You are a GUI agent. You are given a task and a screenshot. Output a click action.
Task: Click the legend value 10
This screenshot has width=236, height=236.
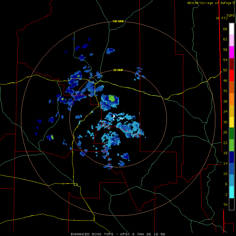[x=225, y=174]
